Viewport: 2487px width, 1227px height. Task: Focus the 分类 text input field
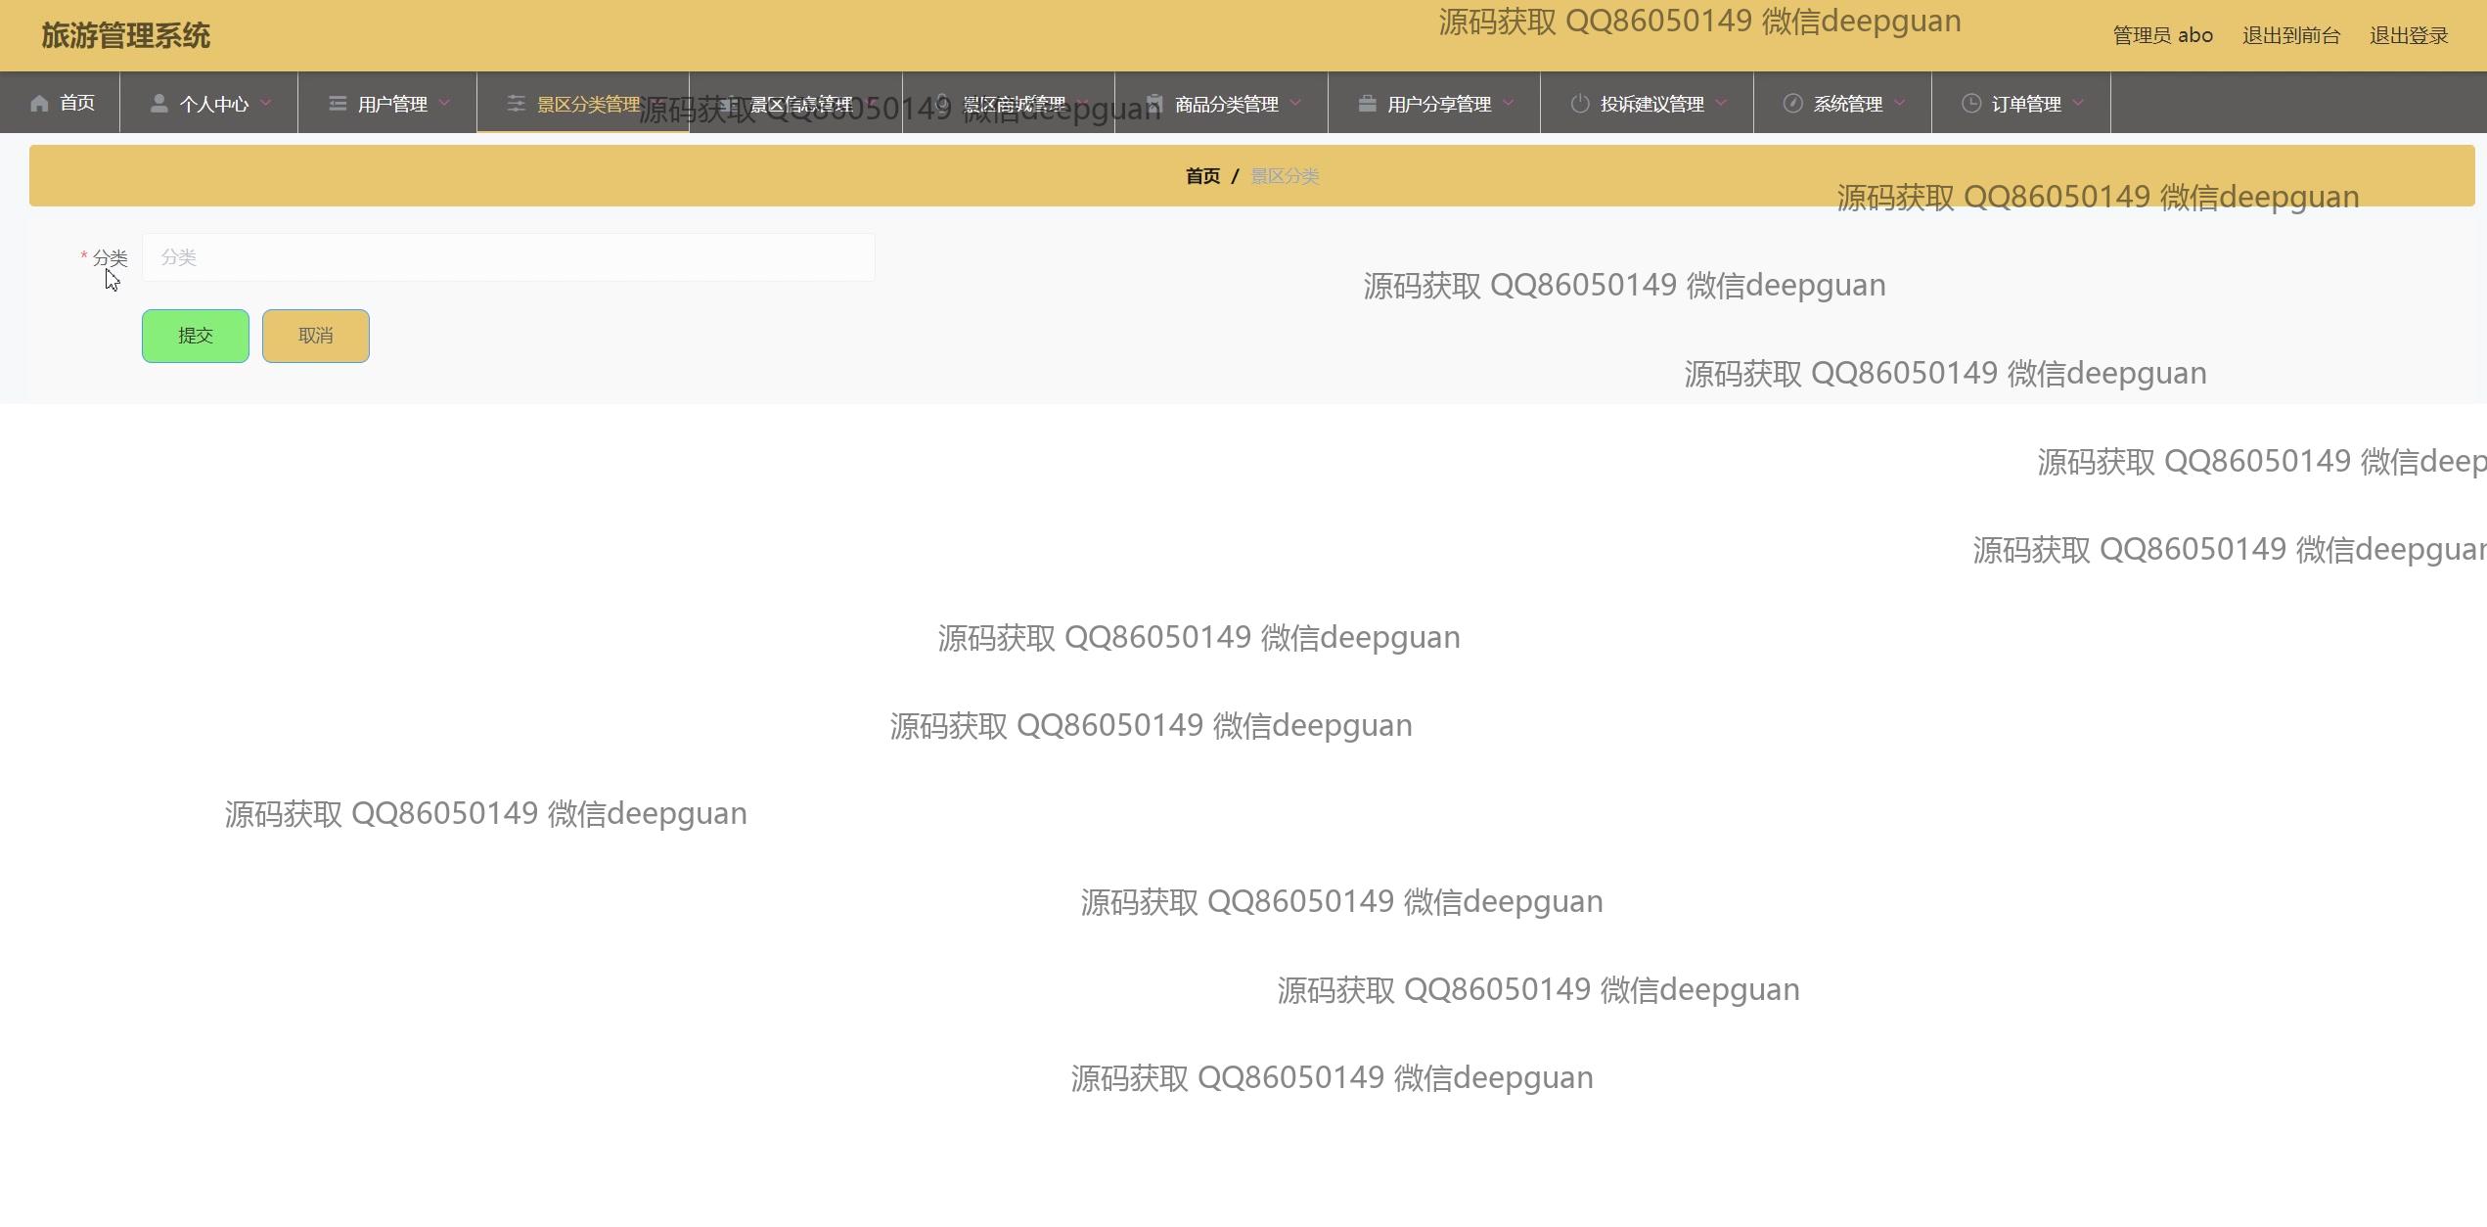(508, 257)
